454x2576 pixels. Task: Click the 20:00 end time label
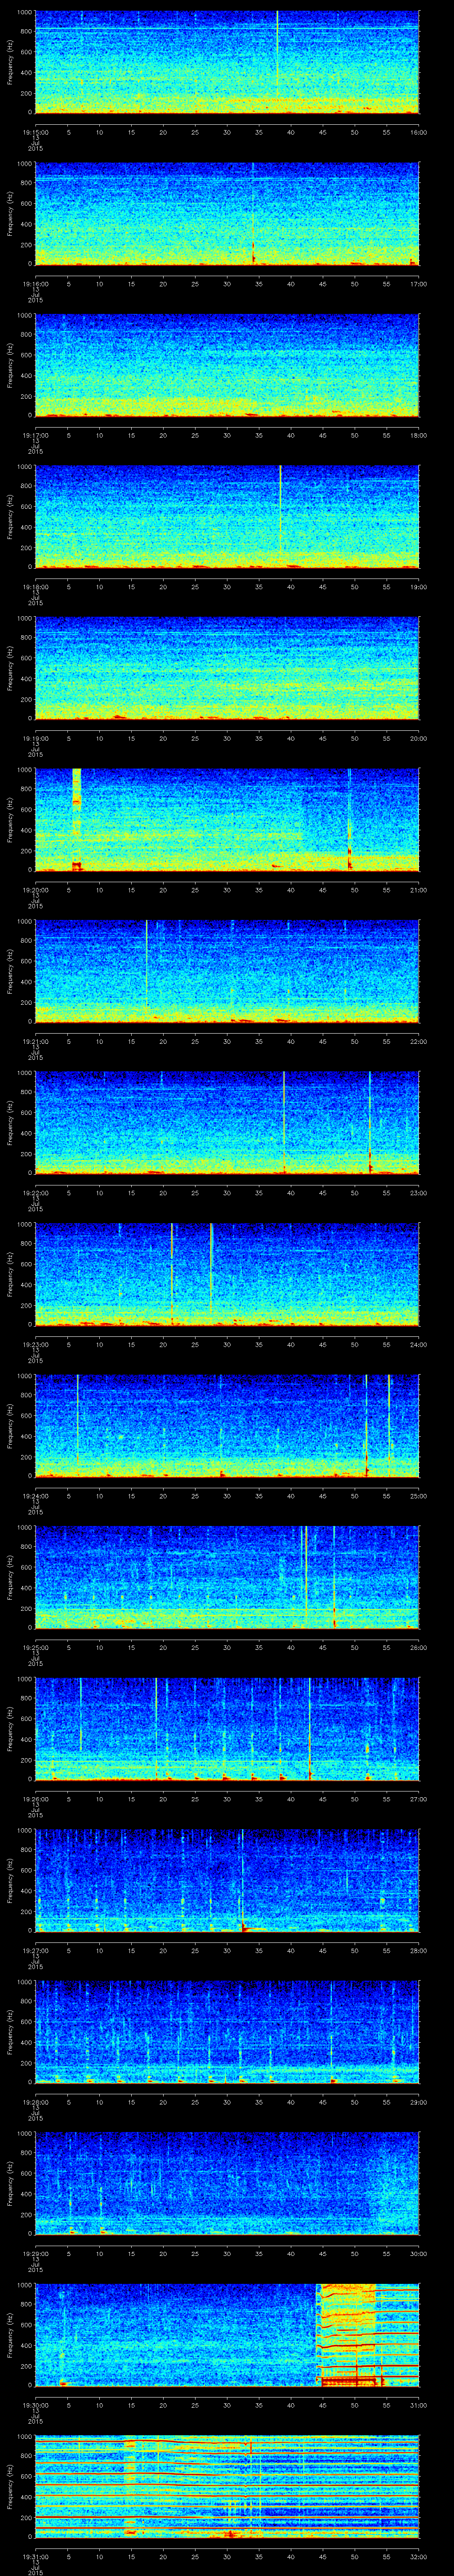[x=419, y=738]
